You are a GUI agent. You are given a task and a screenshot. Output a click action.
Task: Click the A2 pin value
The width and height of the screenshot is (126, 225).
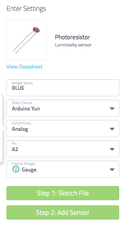[x=15, y=149]
